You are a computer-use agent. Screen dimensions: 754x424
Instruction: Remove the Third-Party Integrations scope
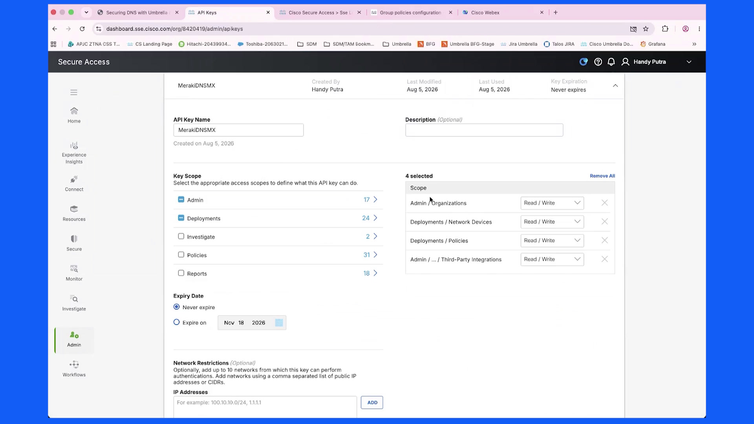605,259
